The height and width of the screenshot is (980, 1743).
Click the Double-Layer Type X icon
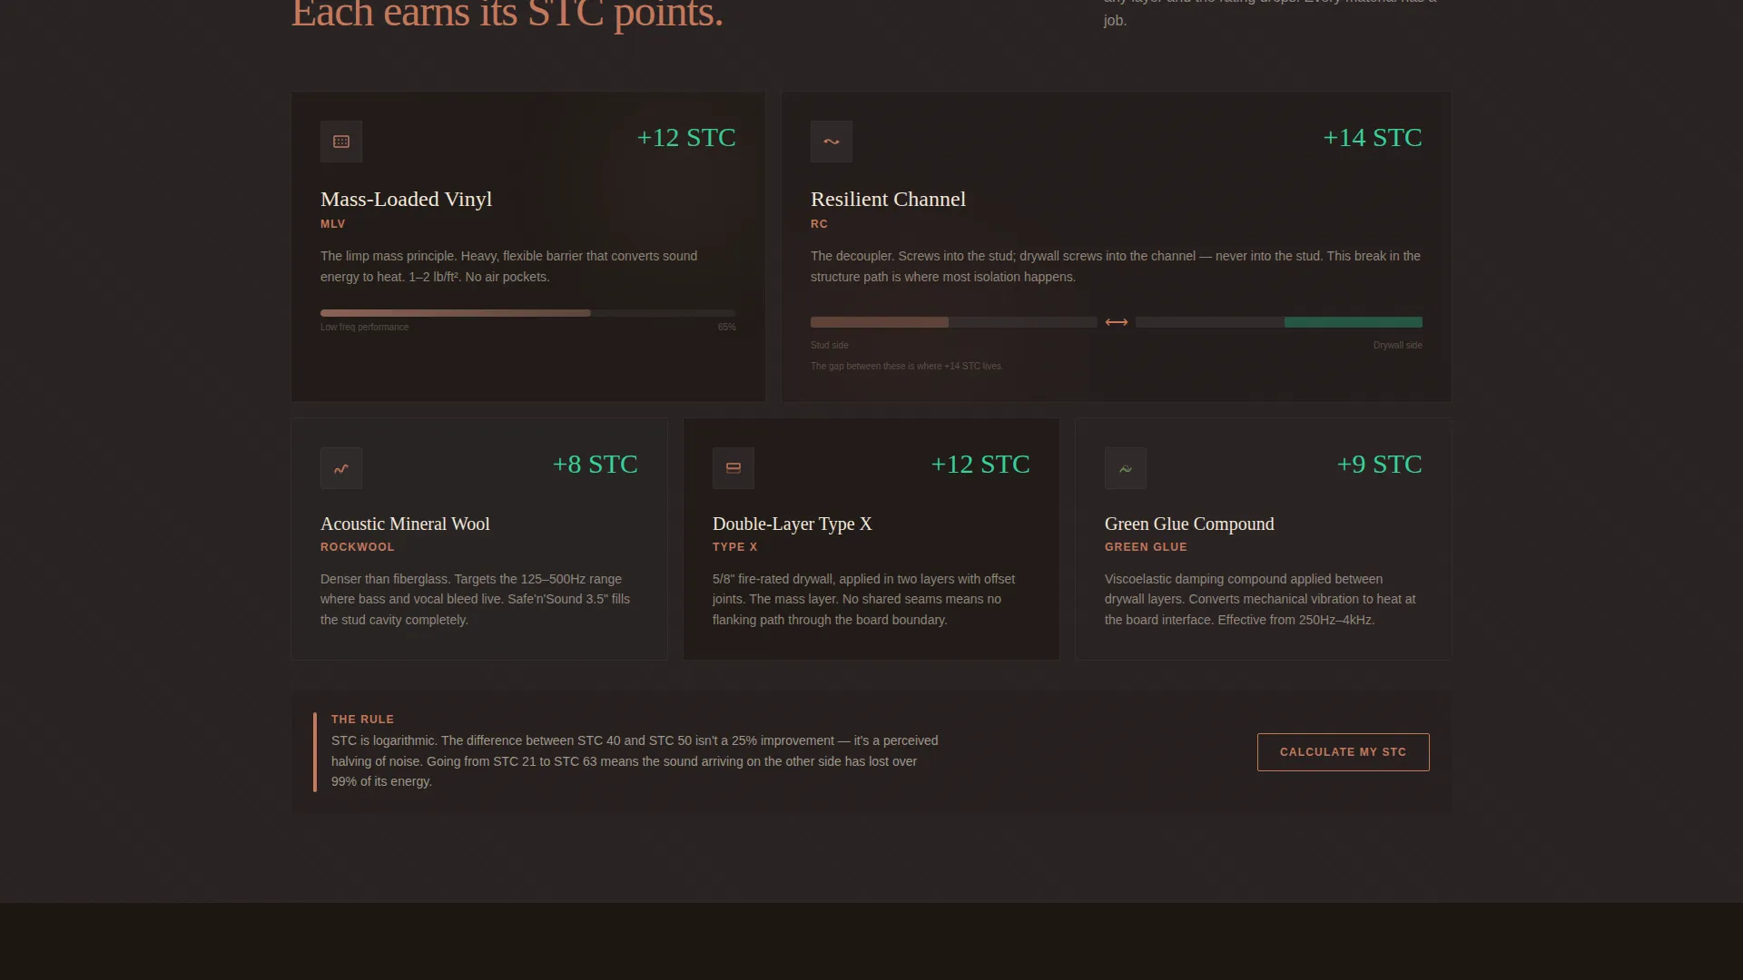(734, 468)
